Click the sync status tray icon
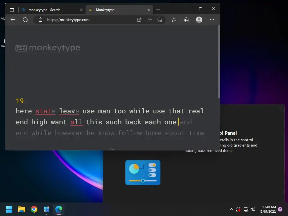The width and height of the screenshot is (288, 216). (x=238, y=209)
